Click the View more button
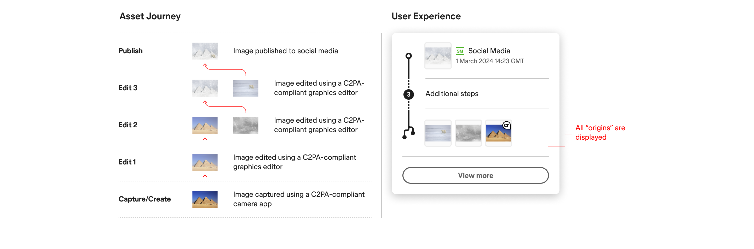This screenshot has height=249, width=754. [x=475, y=175]
